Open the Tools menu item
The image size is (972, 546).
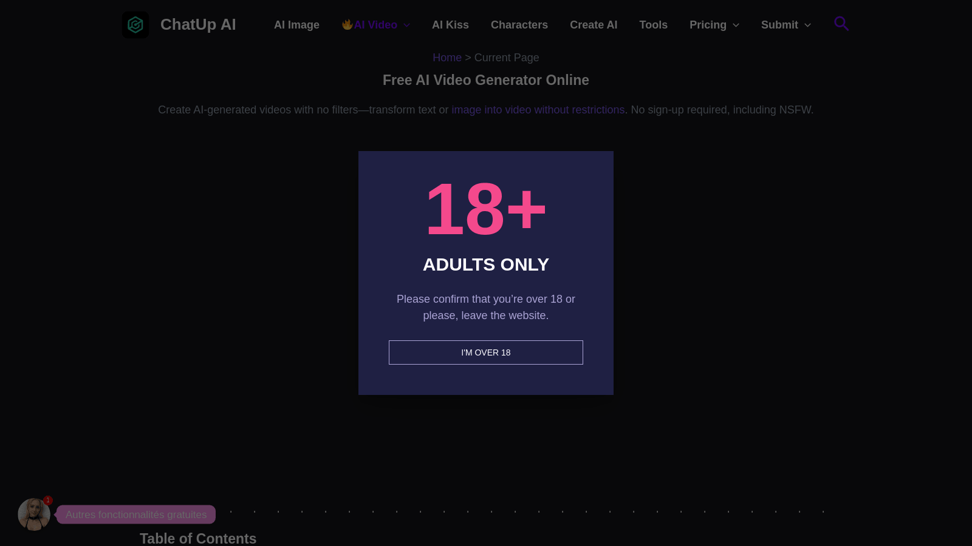tap(653, 25)
